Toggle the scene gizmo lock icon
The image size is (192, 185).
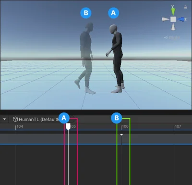click(185, 7)
